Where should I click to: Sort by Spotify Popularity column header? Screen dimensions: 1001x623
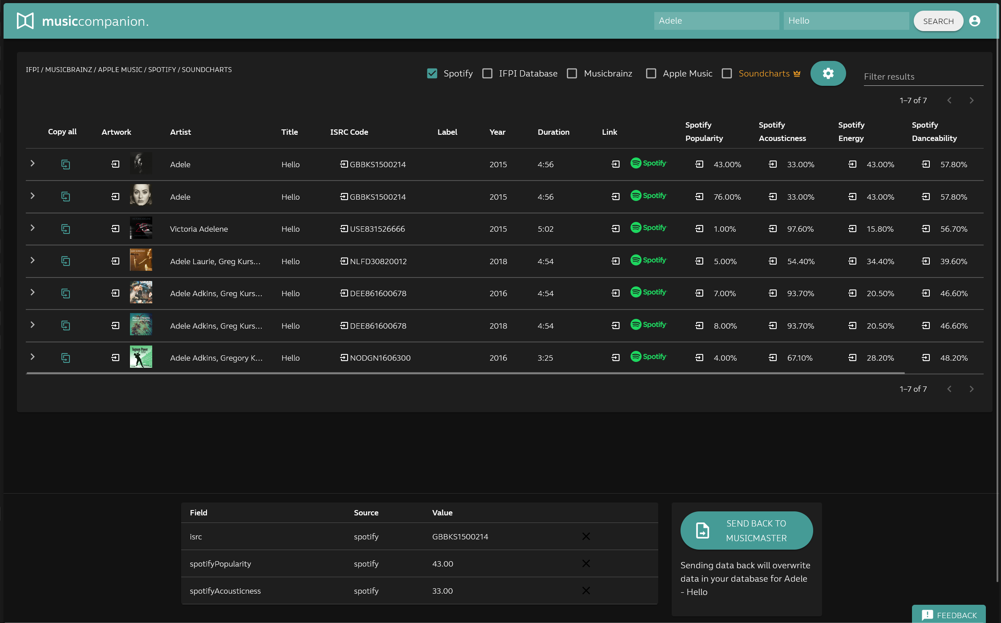[x=704, y=132]
